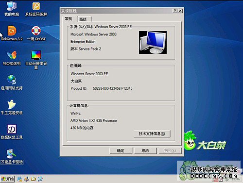Click the 'WinPE' computer name text
The width and height of the screenshot is (243, 183).
pos(75,113)
